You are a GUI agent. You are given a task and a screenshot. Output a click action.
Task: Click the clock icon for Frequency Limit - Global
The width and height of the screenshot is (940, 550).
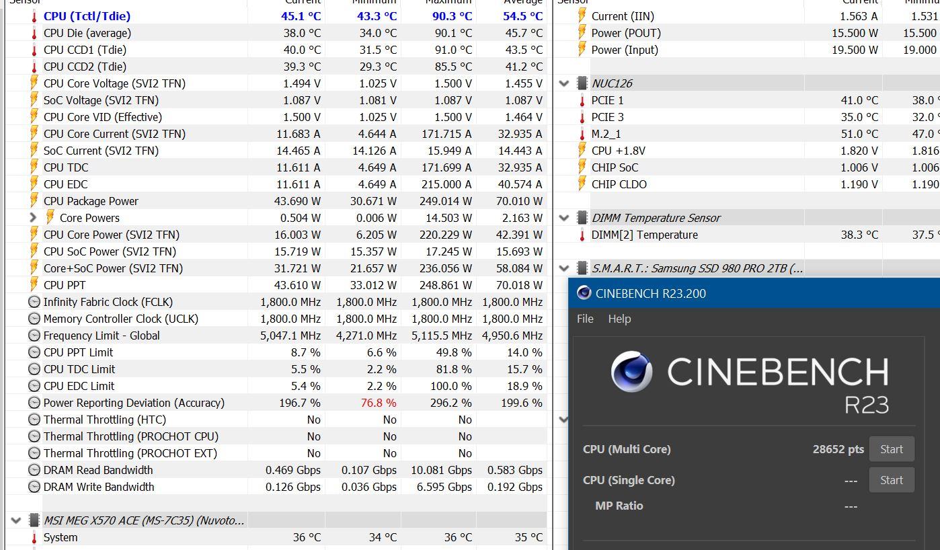point(34,336)
